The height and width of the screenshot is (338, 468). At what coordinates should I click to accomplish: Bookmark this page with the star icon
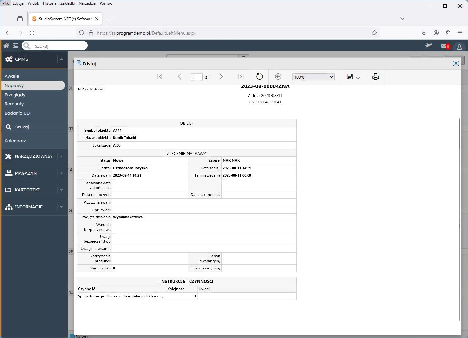[x=374, y=33]
